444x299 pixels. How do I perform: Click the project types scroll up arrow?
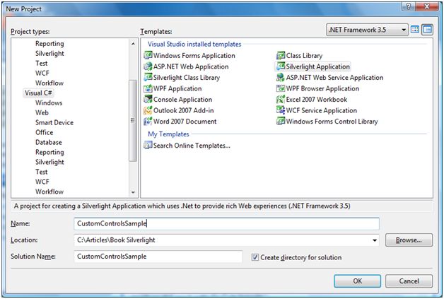pyautogui.click(x=133, y=44)
